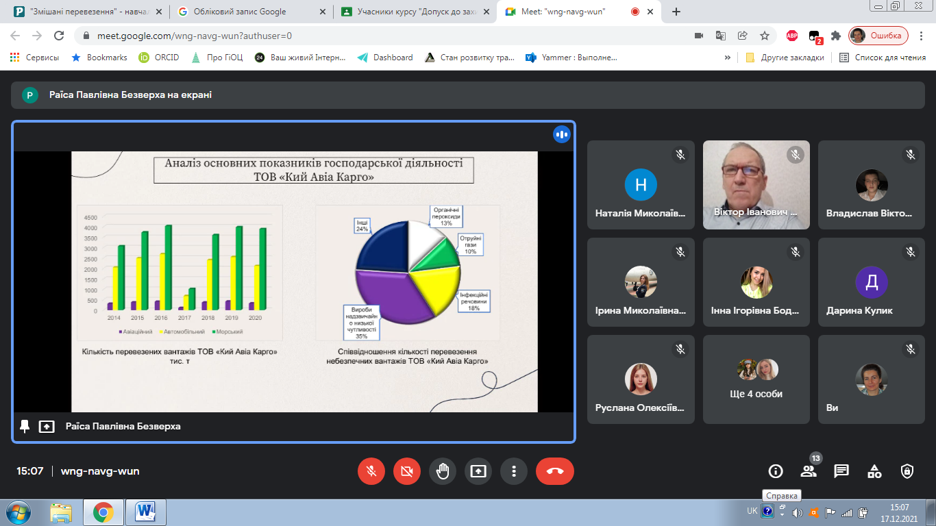This screenshot has width=936, height=526.
Task: Open host controls lock icon
Action: [x=907, y=471]
